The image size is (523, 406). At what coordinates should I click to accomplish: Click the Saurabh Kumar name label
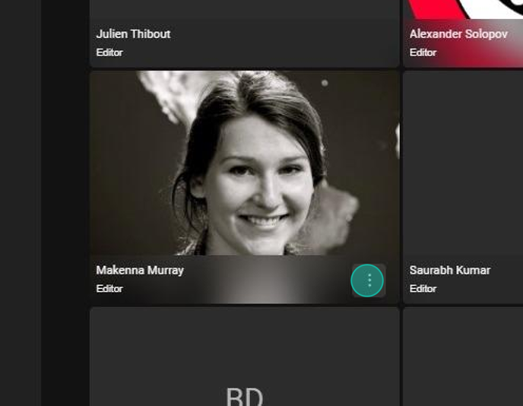[x=450, y=270]
